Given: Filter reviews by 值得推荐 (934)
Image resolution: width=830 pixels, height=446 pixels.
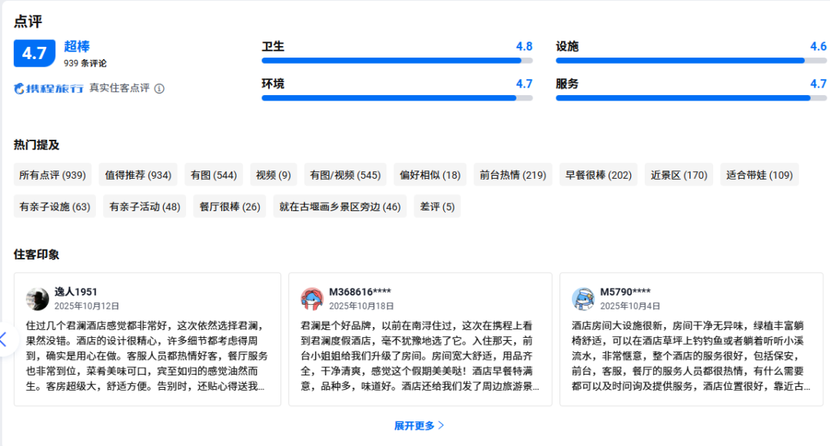Looking at the screenshot, I should (x=138, y=175).
